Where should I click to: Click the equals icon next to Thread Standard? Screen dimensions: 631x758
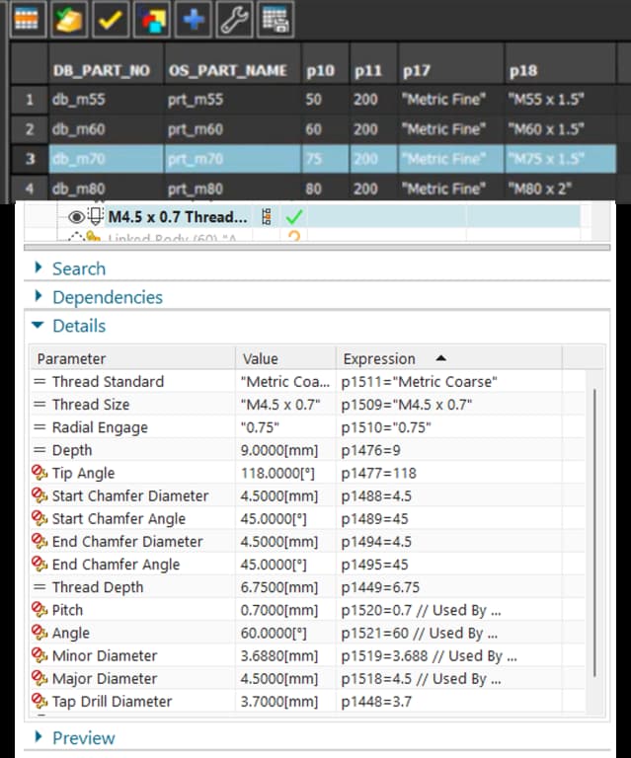coord(39,381)
